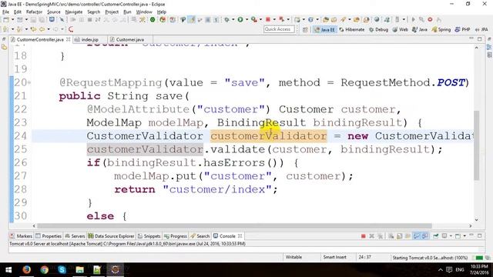Click the red Stop icon in main toolbar
Screen dimensions: 493x277
(268, 19)
